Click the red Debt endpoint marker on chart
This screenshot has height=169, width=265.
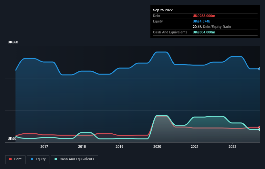[260, 127]
